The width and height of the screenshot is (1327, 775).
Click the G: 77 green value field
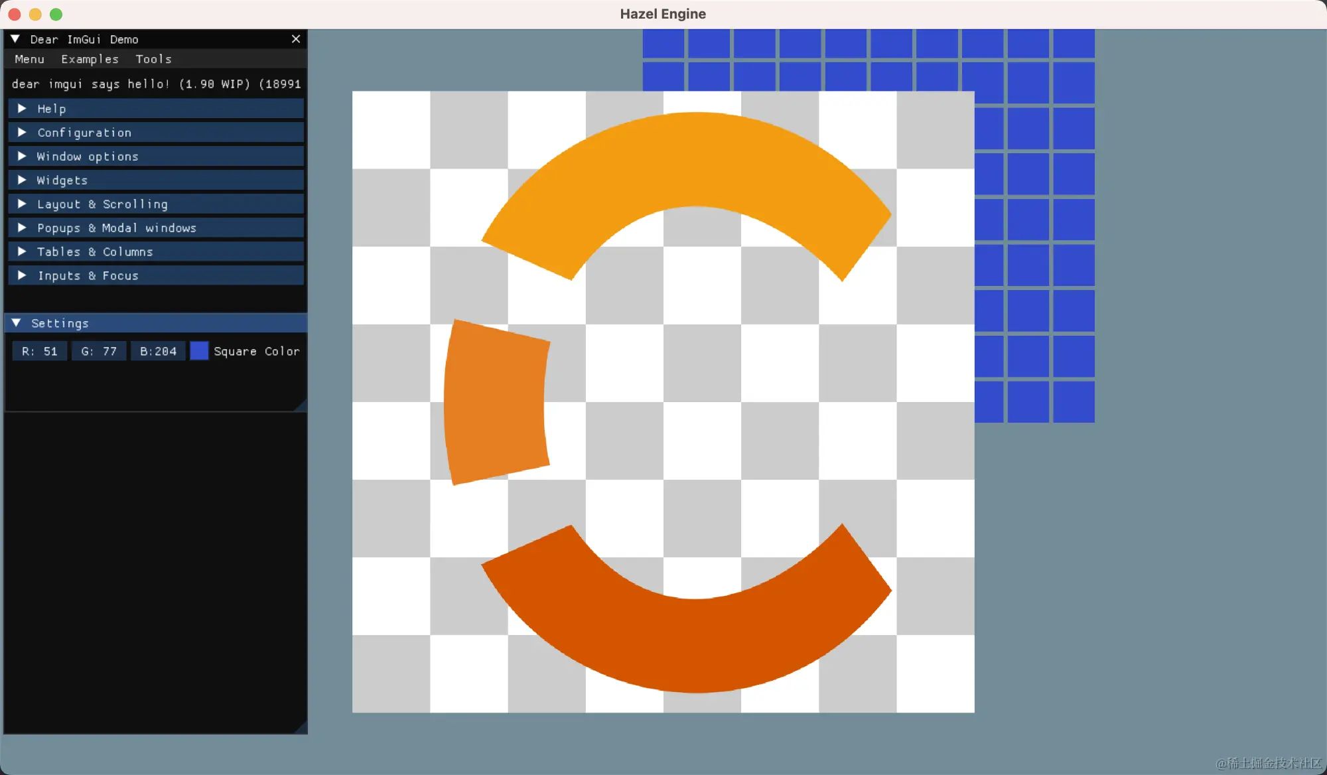click(x=99, y=351)
